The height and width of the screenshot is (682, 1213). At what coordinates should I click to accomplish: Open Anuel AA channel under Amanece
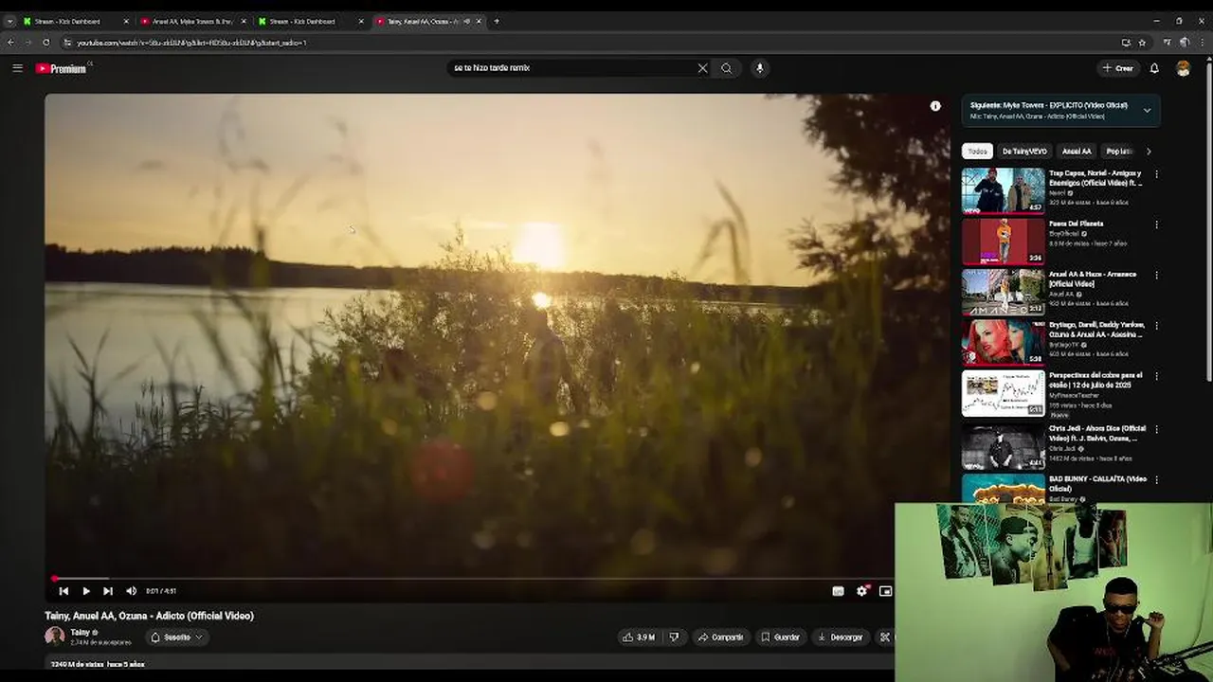[x=1061, y=294]
